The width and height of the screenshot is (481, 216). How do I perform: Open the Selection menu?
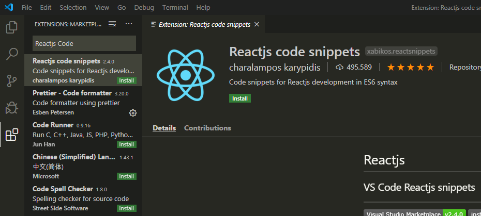coord(73,7)
